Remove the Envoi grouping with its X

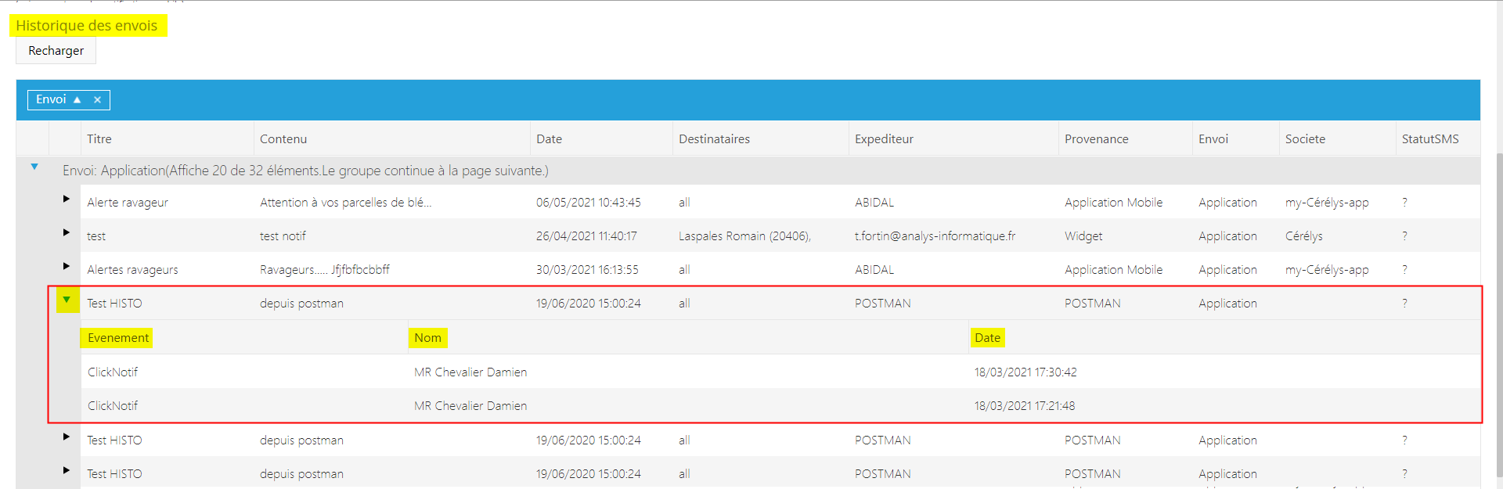(97, 100)
